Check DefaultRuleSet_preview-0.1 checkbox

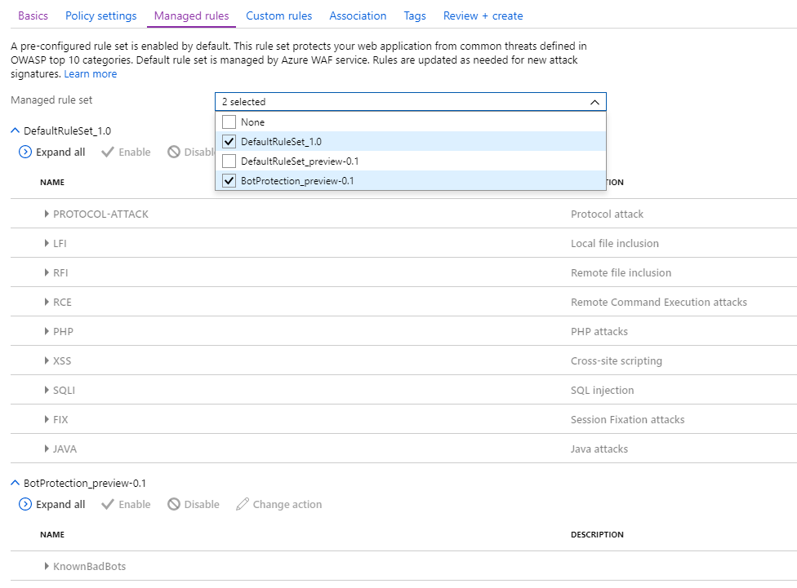pyautogui.click(x=229, y=161)
